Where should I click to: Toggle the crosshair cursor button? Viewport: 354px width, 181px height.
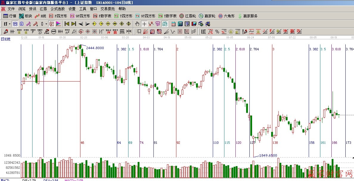[144, 24]
